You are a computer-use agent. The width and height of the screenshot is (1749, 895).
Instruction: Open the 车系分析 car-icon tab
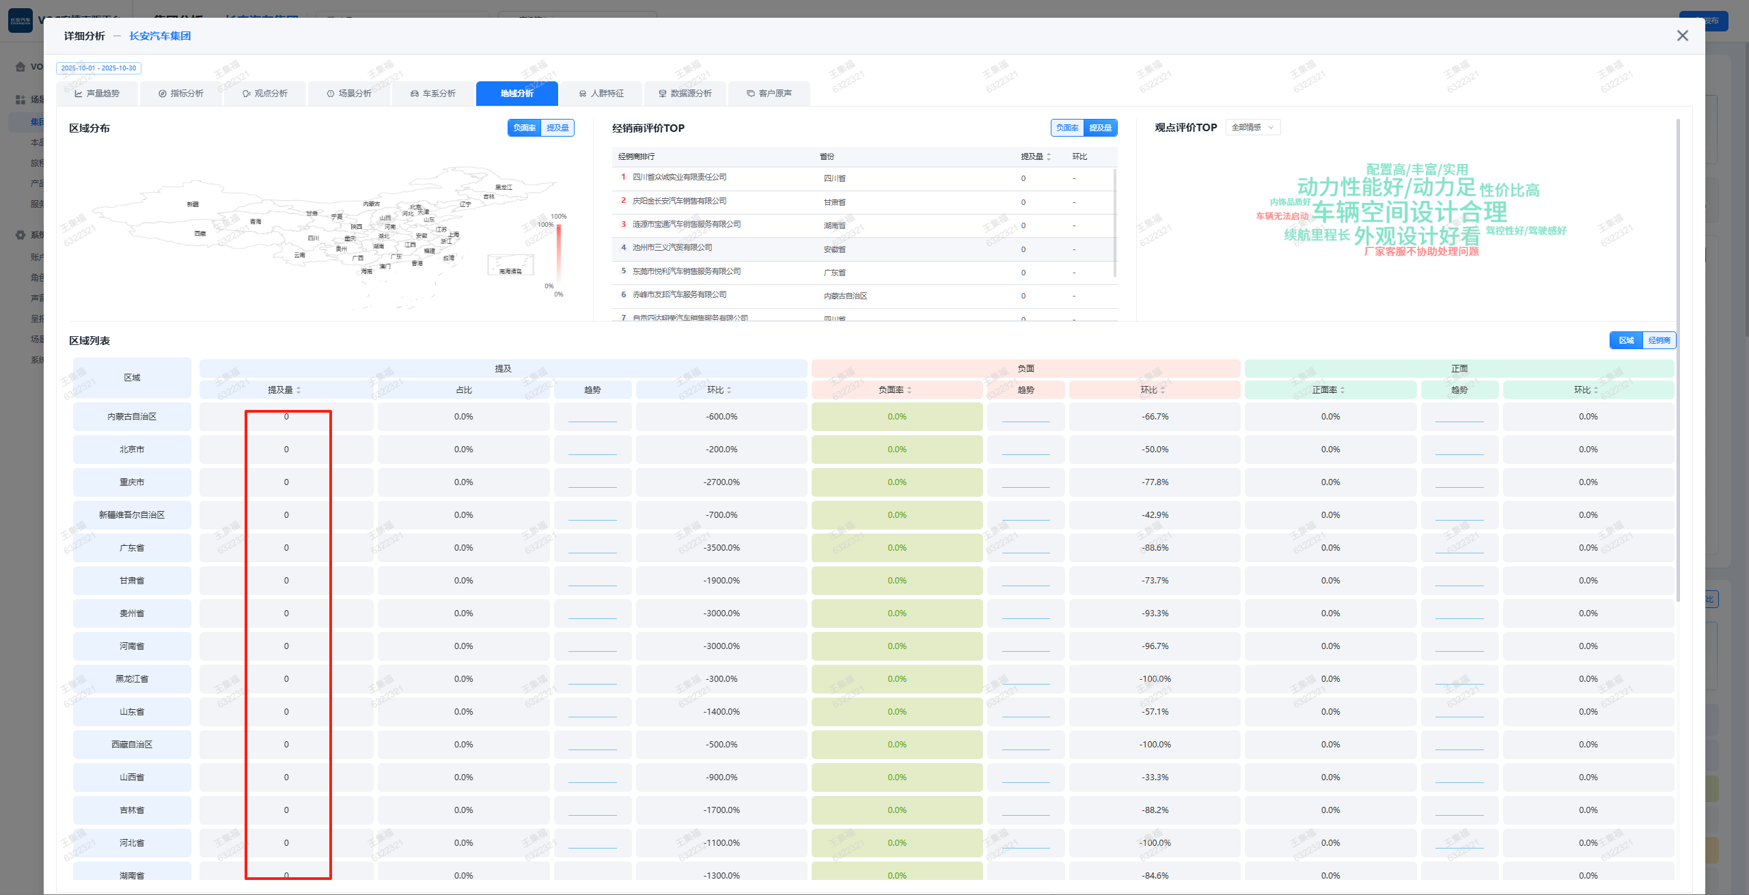click(x=415, y=94)
